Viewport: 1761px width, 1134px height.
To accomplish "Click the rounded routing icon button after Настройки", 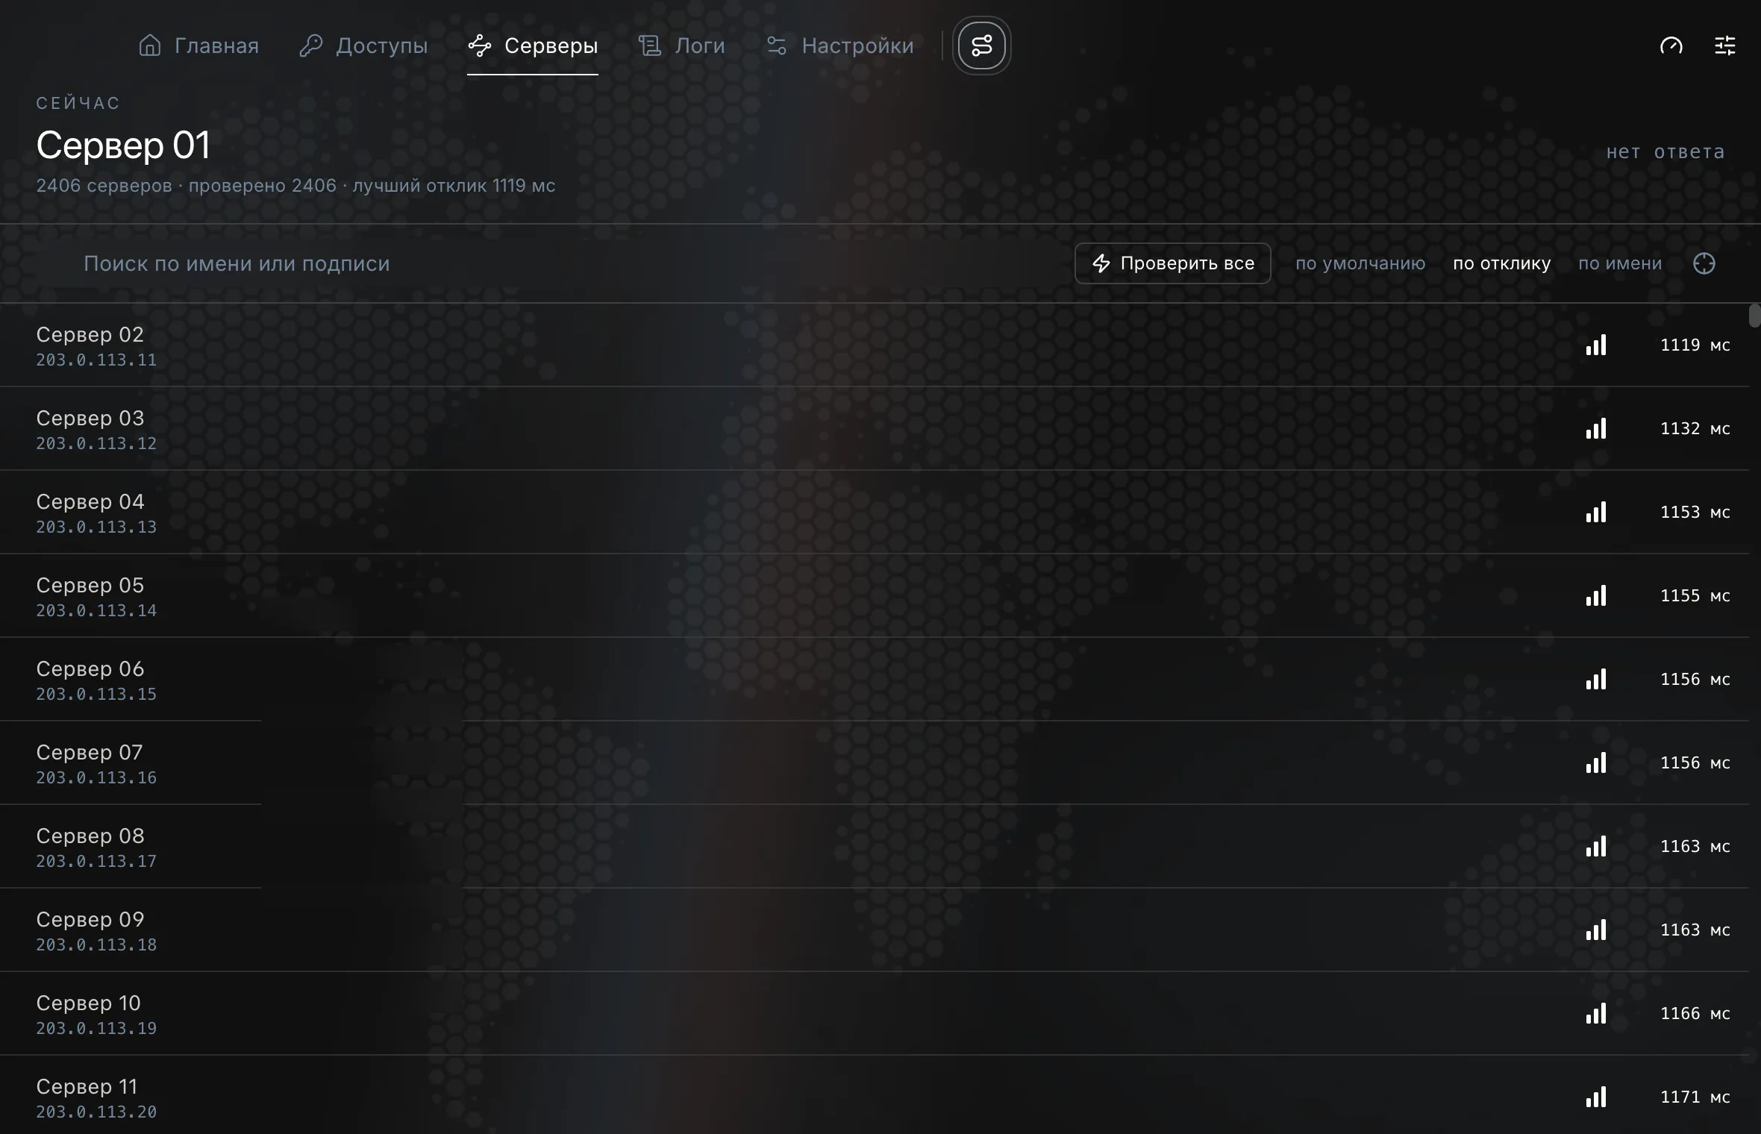I will pos(982,46).
